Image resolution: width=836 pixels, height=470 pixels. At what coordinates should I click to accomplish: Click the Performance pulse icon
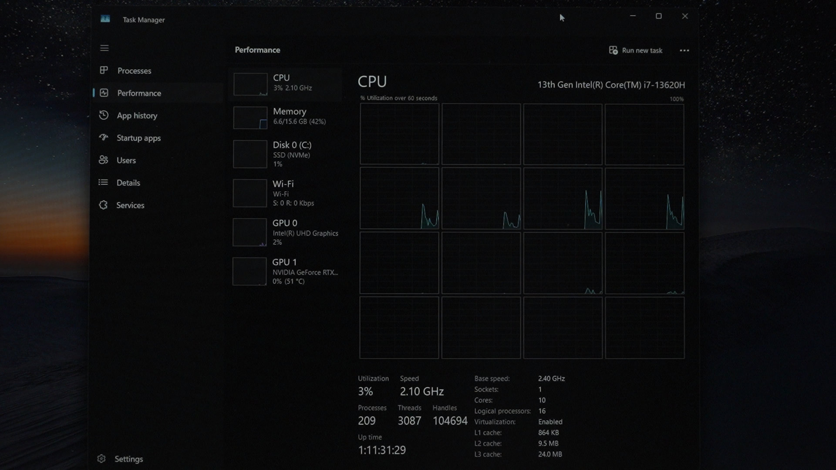tap(104, 93)
